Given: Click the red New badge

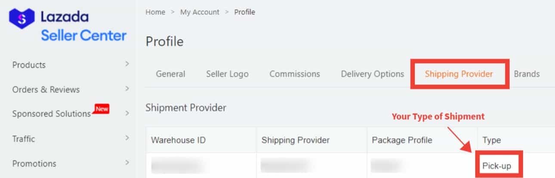Looking at the screenshot, I should [x=102, y=109].
